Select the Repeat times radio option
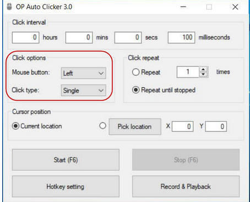Image resolution: width=250 pixels, height=202 pixels. click(135, 72)
